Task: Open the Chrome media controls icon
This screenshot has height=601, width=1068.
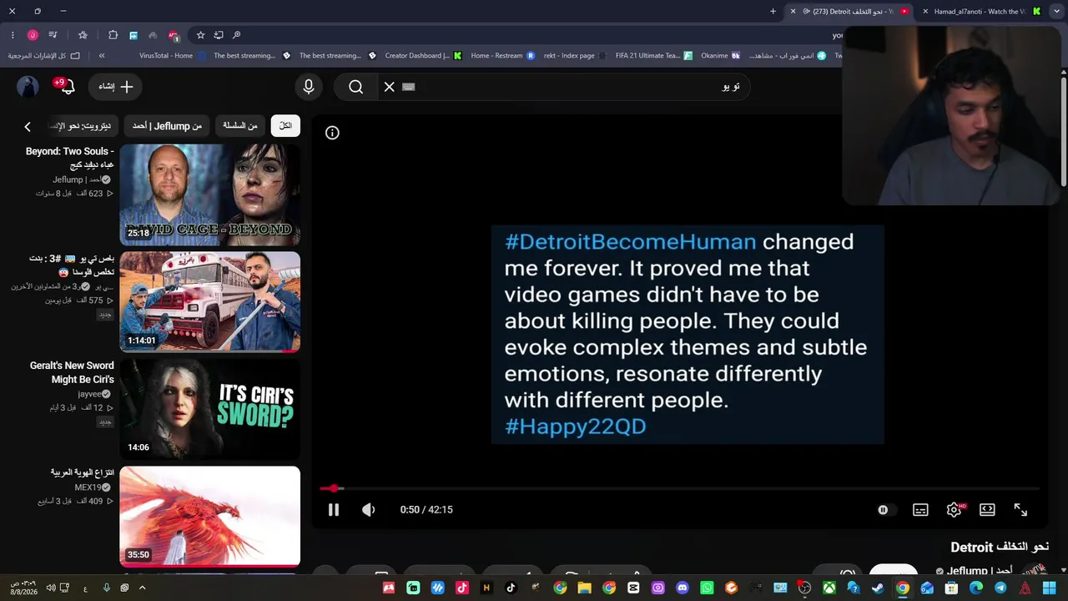Action: (x=53, y=35)
